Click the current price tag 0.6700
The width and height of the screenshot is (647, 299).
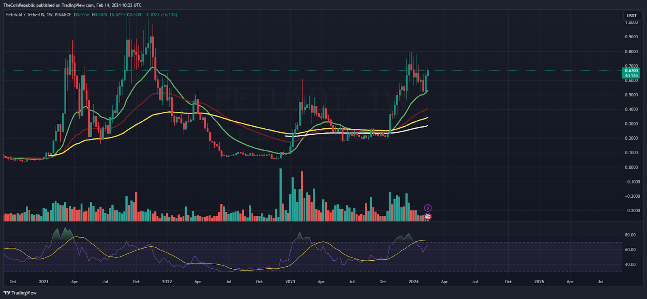[x=631, y=71]
